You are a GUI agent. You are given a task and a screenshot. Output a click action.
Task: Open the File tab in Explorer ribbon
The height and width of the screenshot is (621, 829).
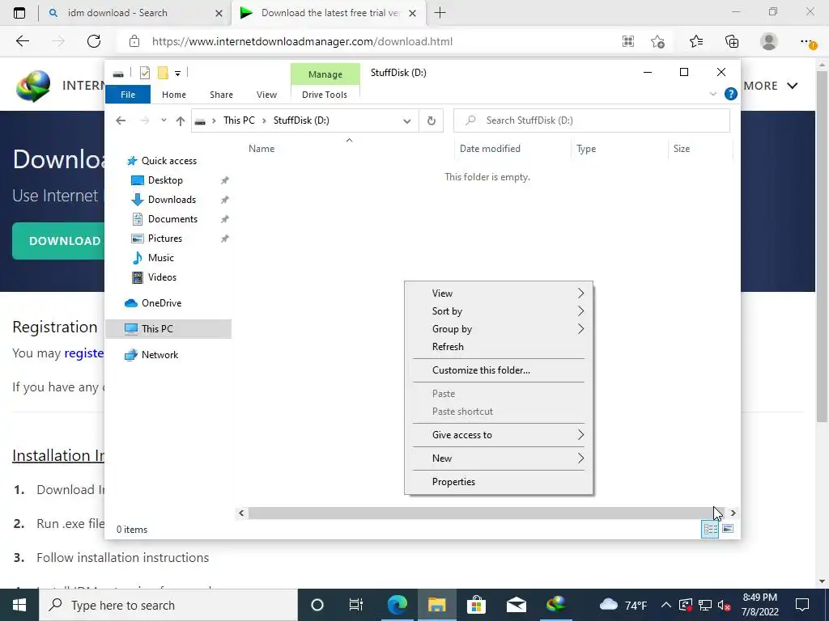128,95
